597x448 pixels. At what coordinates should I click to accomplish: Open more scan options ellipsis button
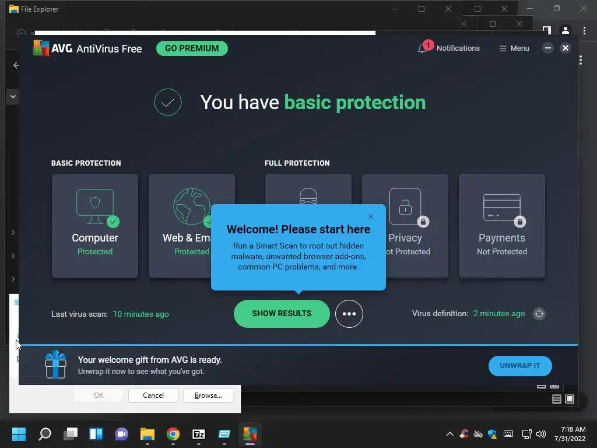349,313
